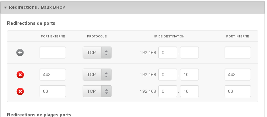Click the gray plus icon to add redirection
This screenshot has width=267, height=117.
click(20, 53)
